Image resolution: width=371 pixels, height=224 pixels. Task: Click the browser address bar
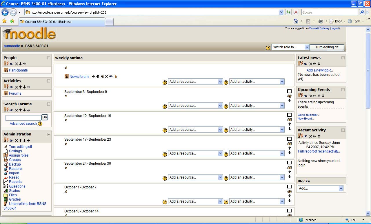tap(154, 12)
